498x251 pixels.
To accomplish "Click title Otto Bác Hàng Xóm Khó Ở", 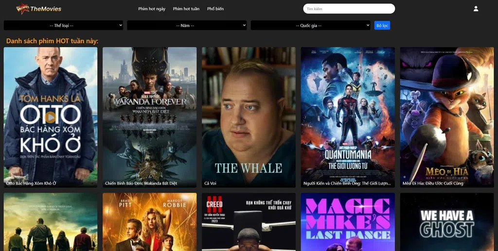I will [x=31, y=183].
